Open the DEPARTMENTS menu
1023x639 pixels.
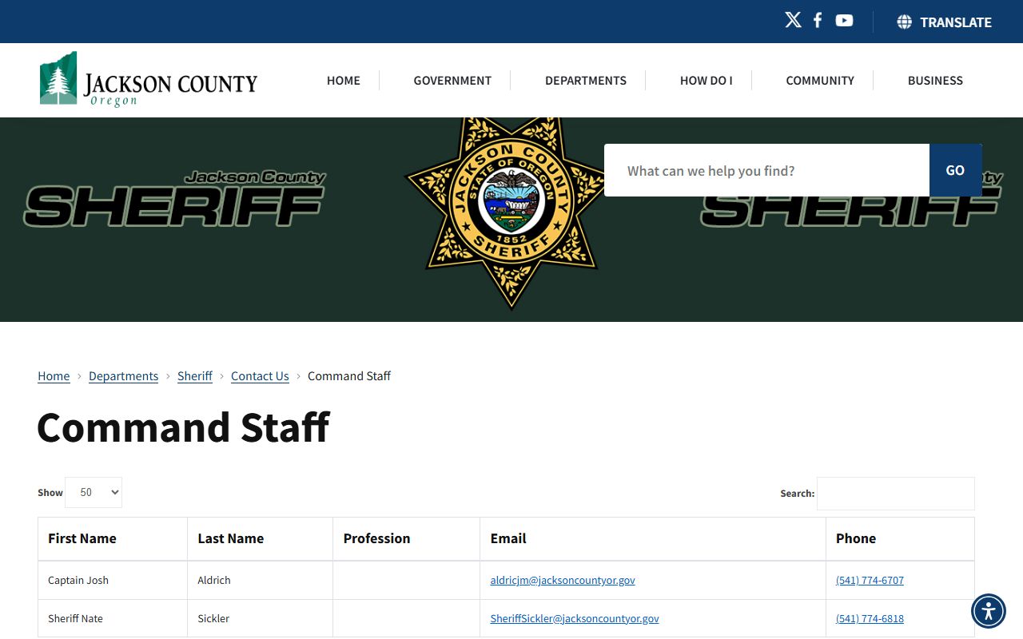point(586,80)
